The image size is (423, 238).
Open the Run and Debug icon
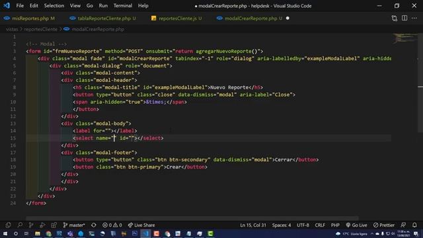(42, 225)
